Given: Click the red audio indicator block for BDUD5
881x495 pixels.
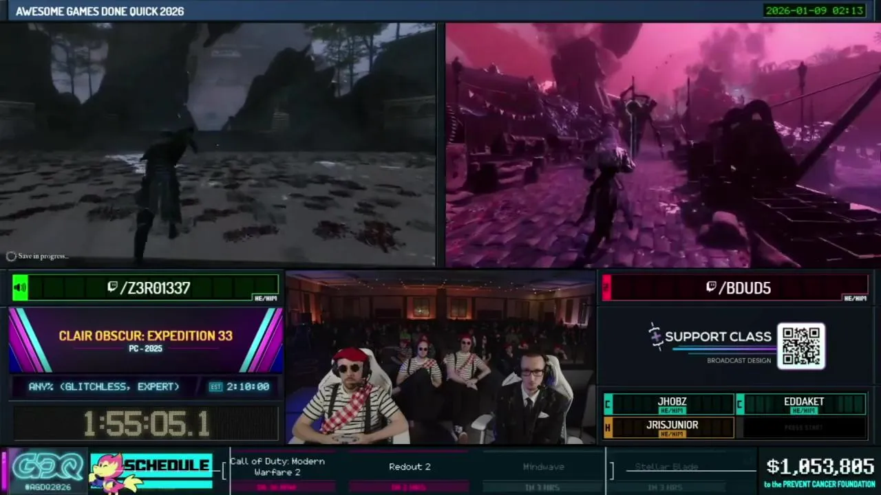Looking at the screenshot, I should [606, 288].
